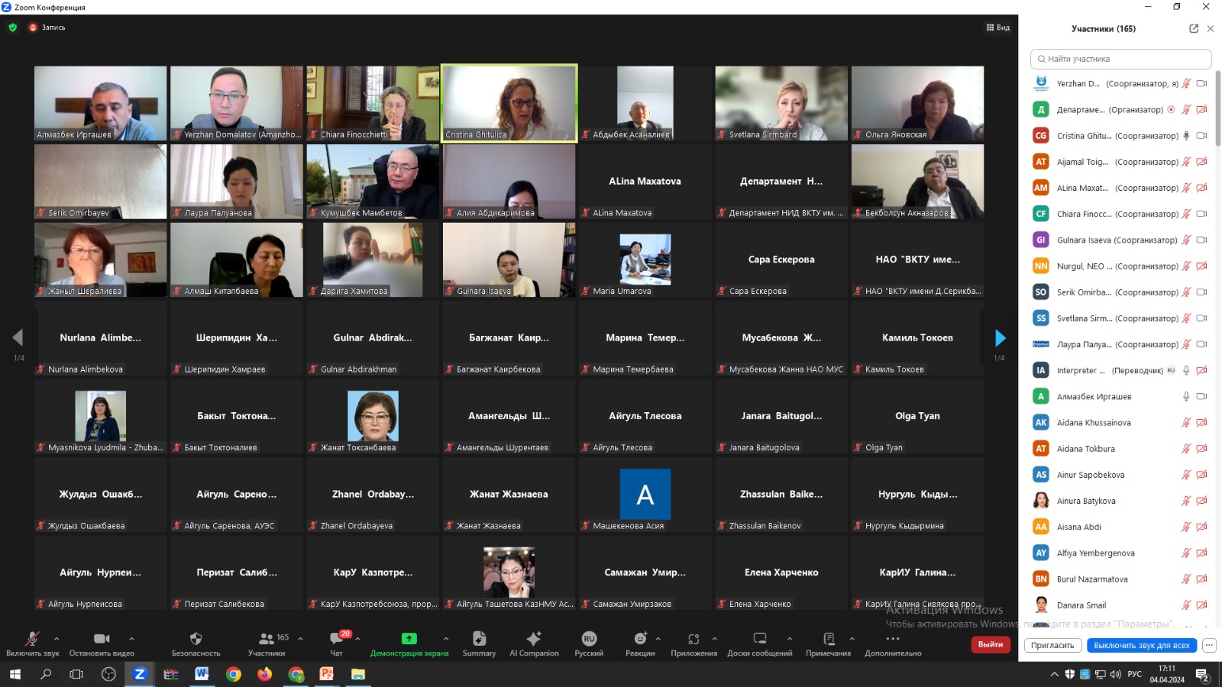Open the Notes (Примечания) icon
The width and height of the screenshot is (1222, 687).
[x=828, y=639]
